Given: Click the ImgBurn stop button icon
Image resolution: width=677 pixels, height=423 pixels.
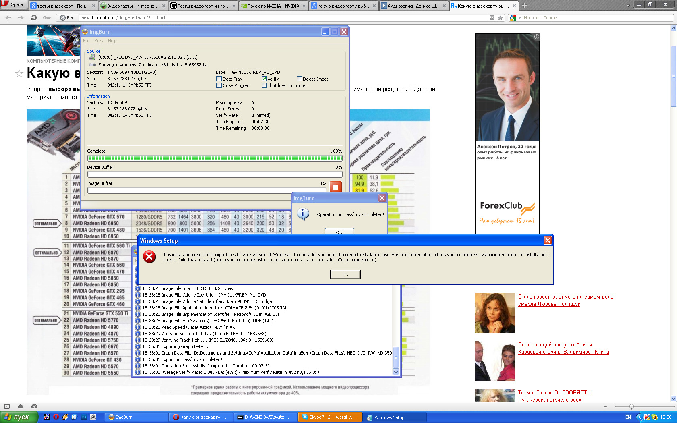Looking at the screenshot, I should click(335, 187).
